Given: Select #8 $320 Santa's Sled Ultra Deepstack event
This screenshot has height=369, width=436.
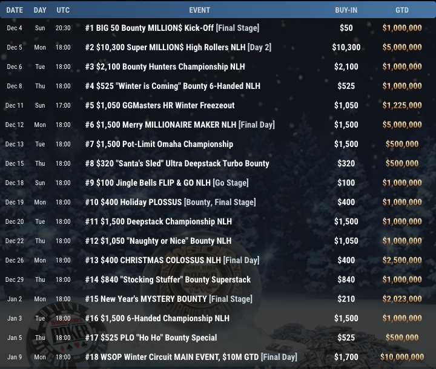Looking at the screenshot, I should point(177,163).
